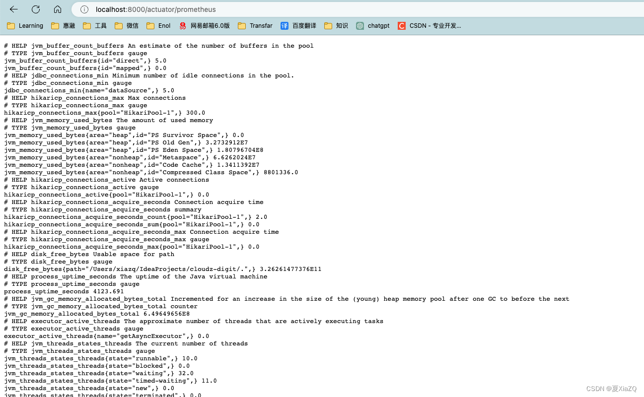Click the hikaricp_connections_active HikariPool-1 value line
The width and height of the screenshot is (644, 397).
coord(107,195)
